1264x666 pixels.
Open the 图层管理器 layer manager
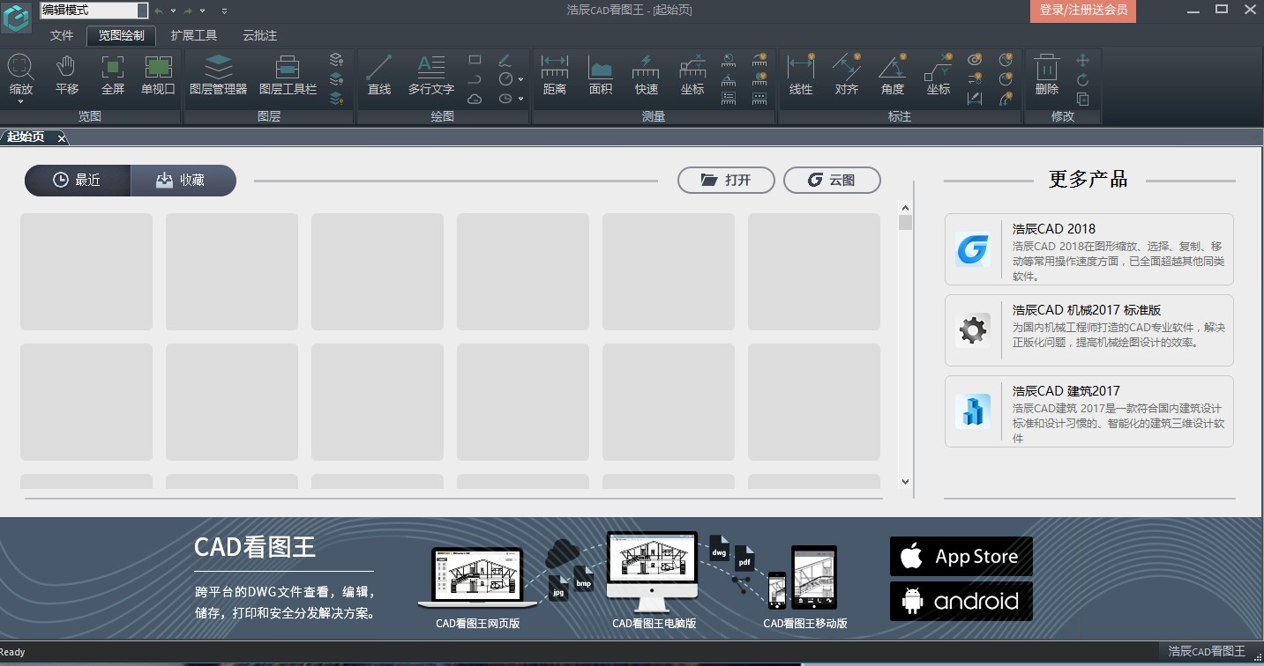(218, 74)
